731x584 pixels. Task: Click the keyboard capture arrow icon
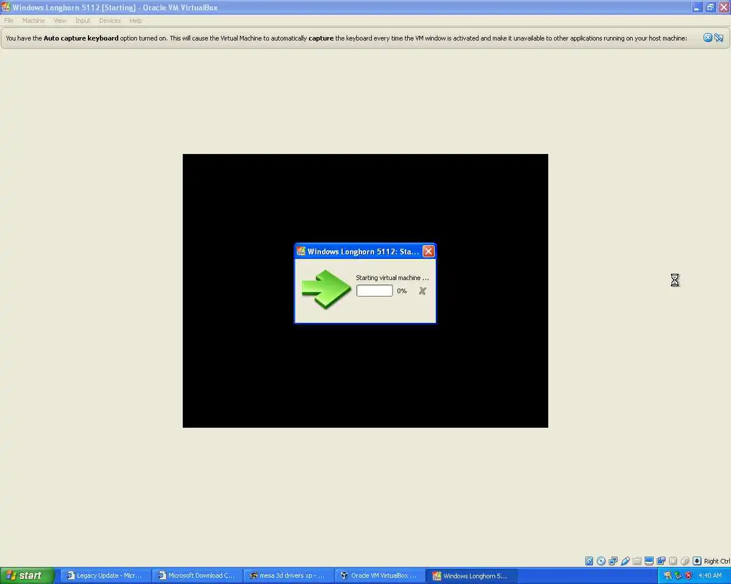point(697,561)
